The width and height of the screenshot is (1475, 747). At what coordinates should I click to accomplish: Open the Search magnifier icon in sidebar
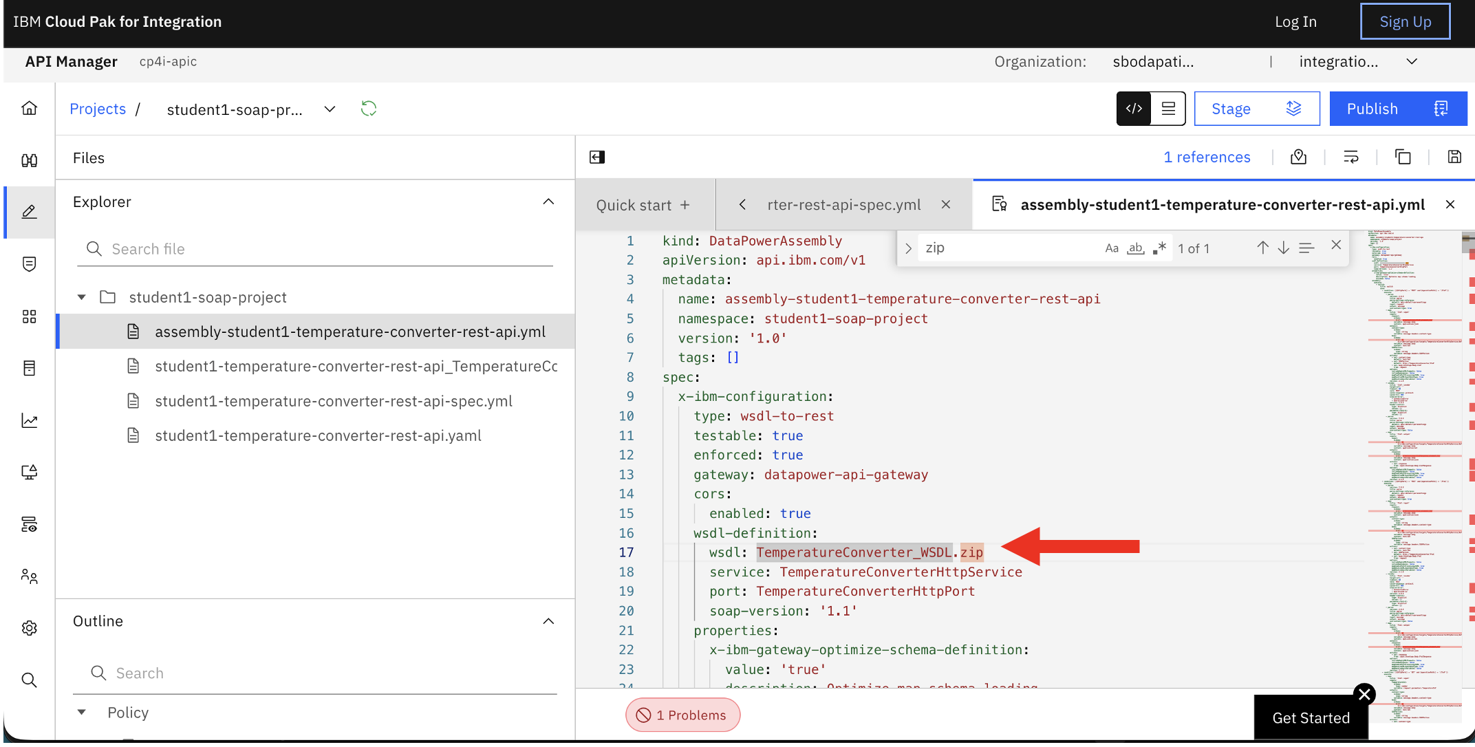click(29, 680)
